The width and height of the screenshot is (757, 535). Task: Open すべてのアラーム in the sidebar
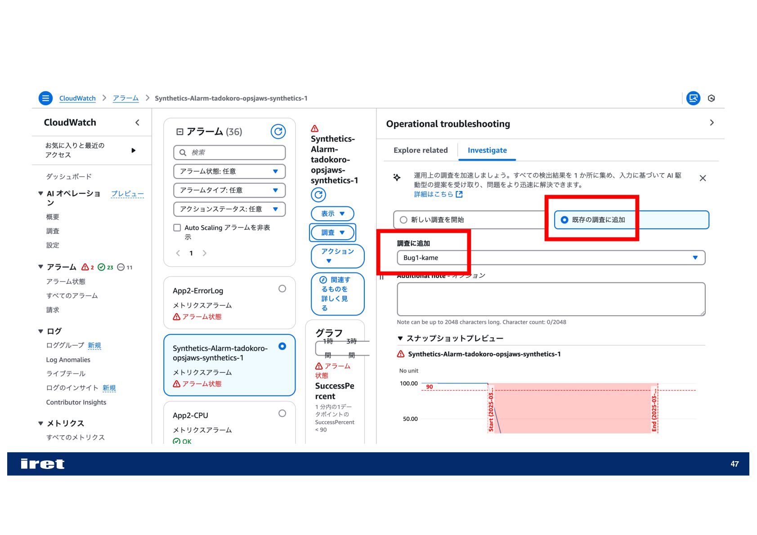tap(72, 296)
